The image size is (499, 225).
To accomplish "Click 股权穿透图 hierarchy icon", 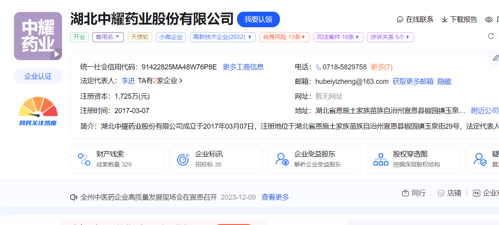I will pyautogui.click(x=381, y=159).
